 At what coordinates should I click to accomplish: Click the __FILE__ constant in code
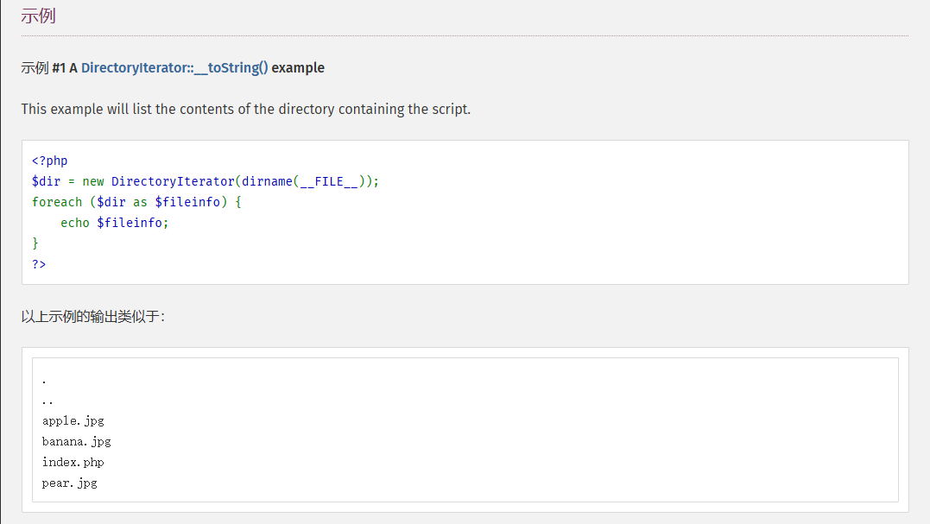pyautogui.click(x=328, y=181)
